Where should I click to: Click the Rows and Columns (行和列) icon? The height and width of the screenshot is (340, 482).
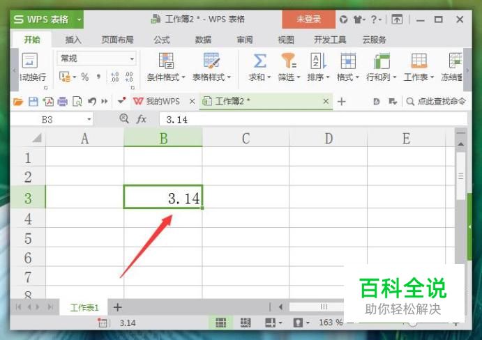point(382,61)
